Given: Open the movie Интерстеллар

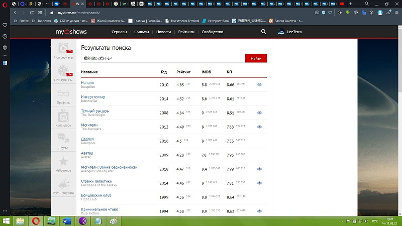Looking at the screenshot, I should (x=93, y=97).
